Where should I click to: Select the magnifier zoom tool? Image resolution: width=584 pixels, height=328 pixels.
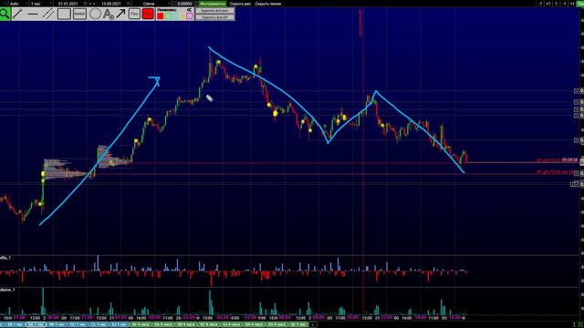coord(5,15)
